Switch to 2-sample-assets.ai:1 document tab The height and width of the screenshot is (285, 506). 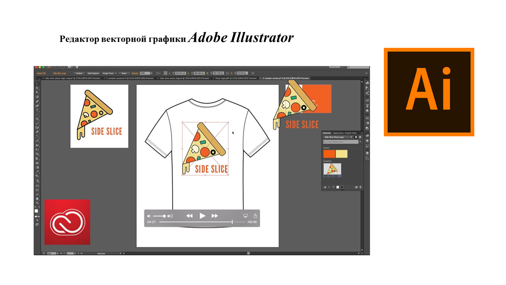pyautogui.click(x=129, y=79)
